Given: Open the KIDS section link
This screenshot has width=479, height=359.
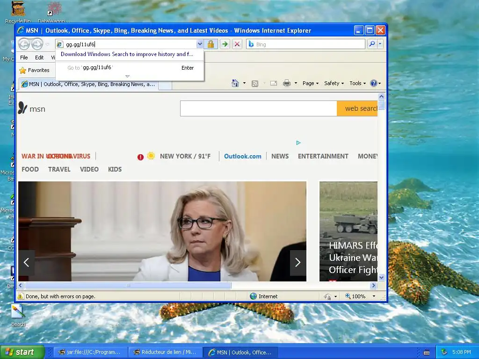Looking at the screenshot, I should pos(115,169).
